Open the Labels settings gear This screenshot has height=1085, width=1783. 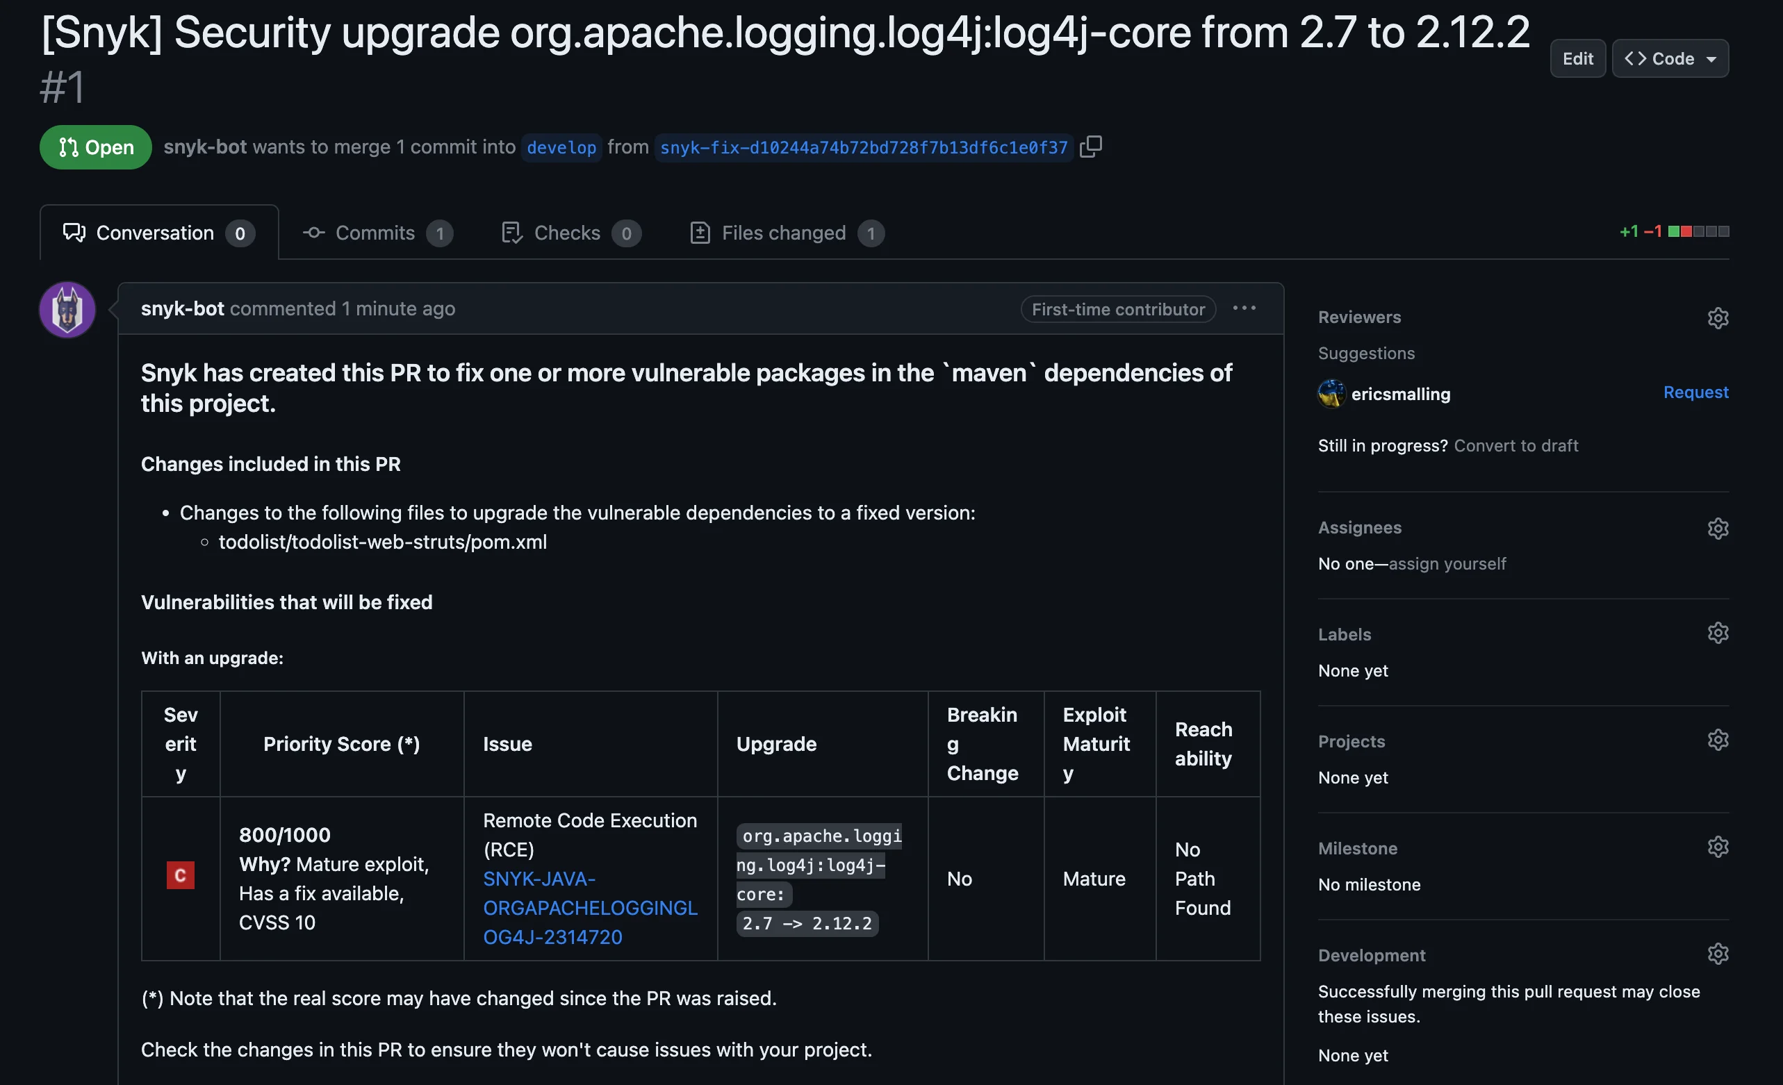coord(1718,632)
